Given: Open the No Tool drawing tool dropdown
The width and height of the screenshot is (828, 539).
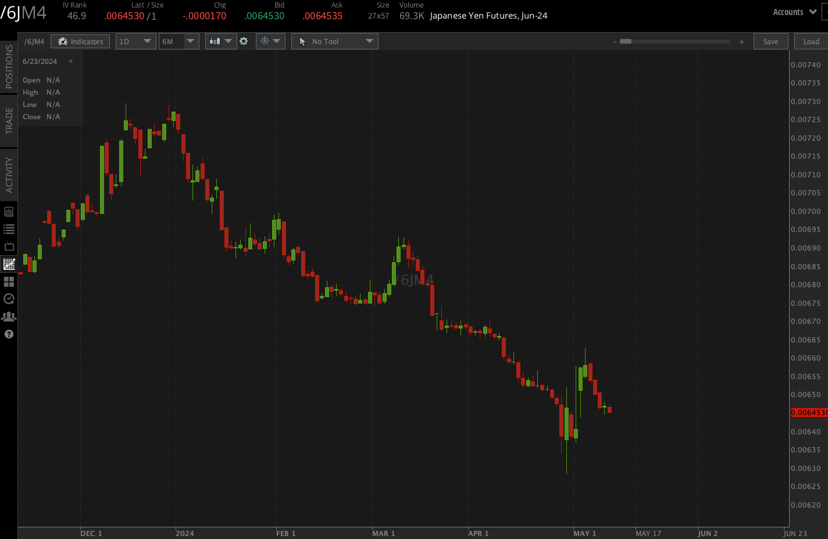Looking at the screenshot, I should click(x=335, y=41).
